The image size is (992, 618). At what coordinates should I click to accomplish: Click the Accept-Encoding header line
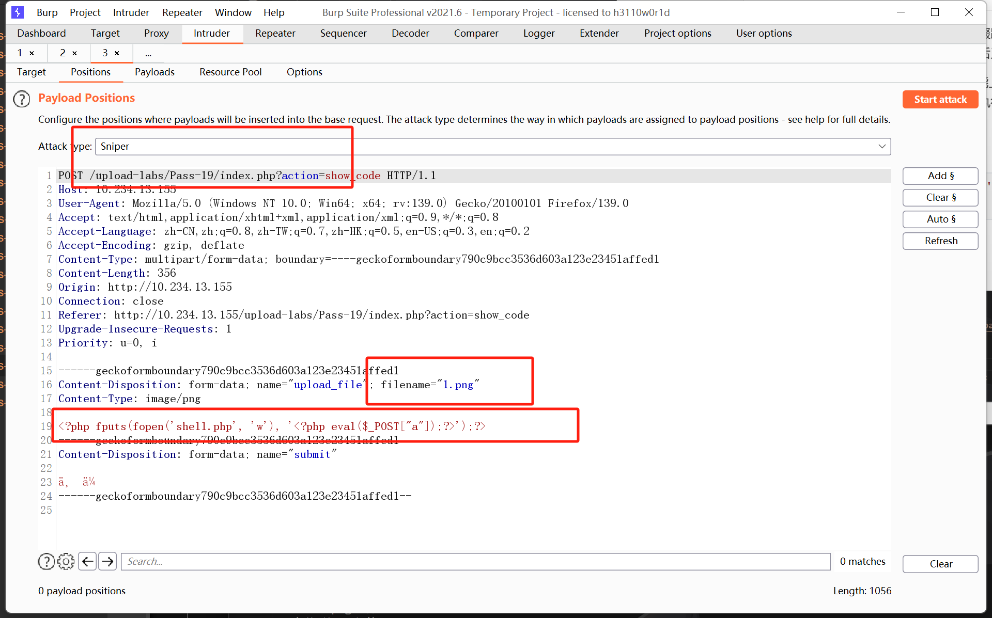tap(151, 246)
